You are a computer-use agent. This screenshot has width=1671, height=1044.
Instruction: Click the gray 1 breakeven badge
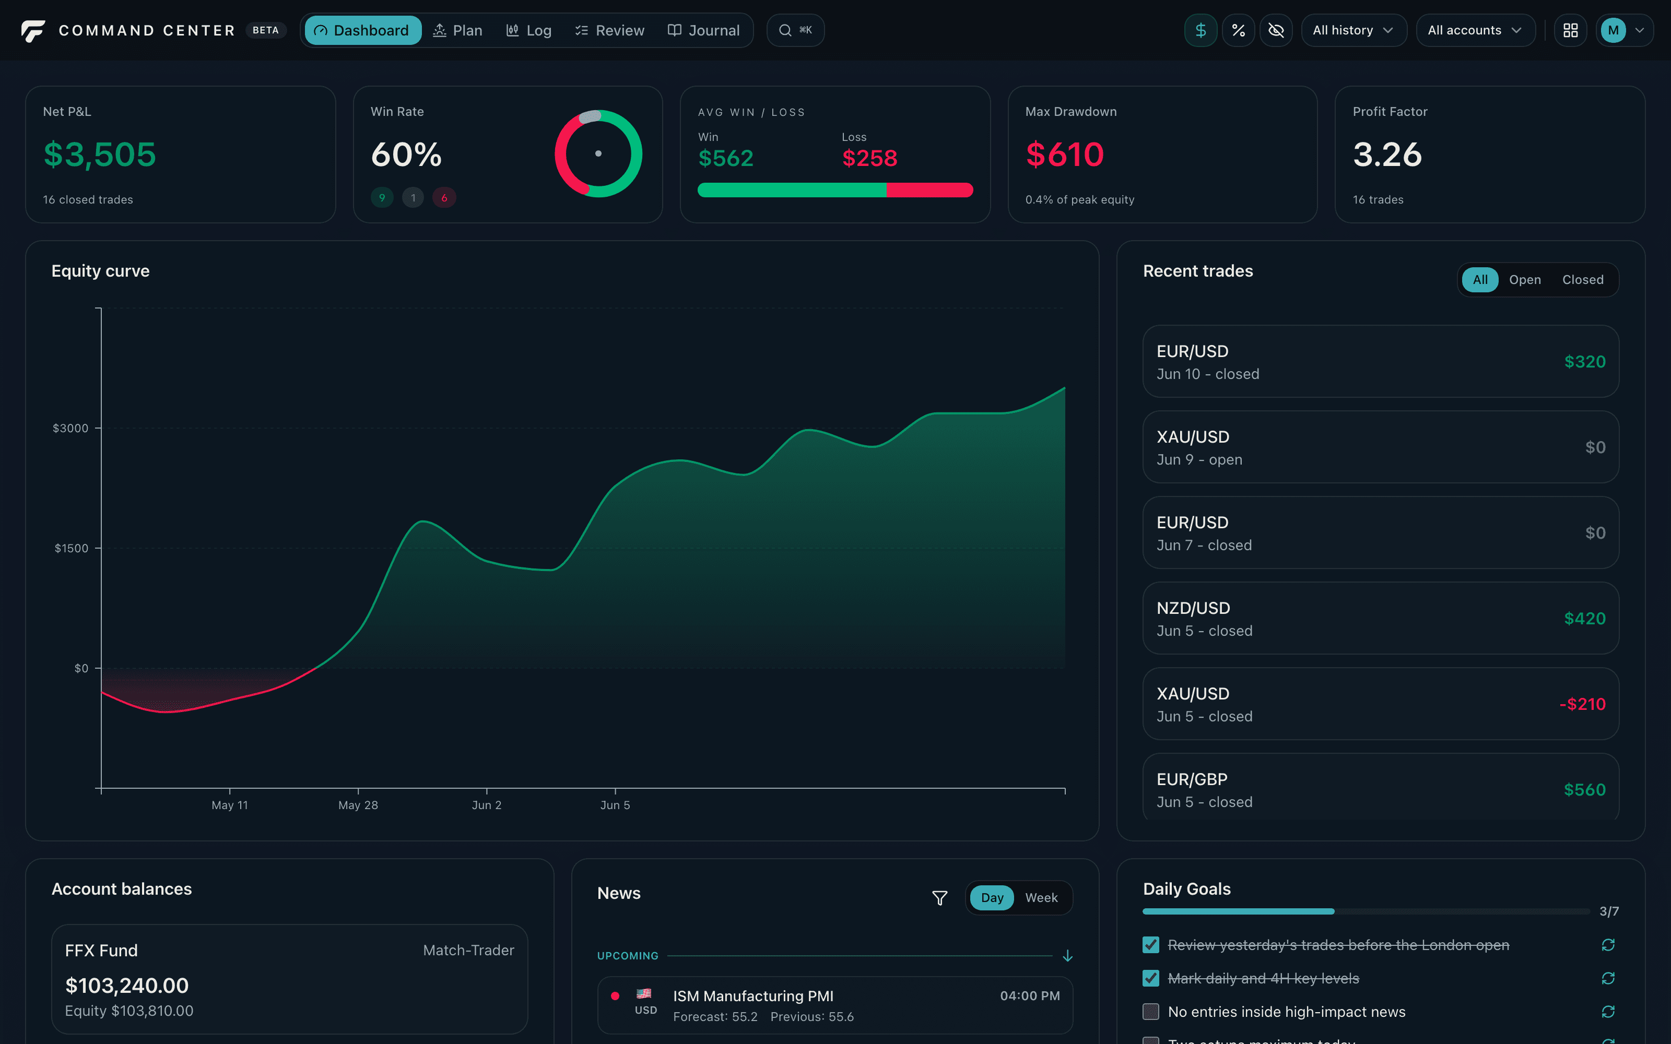[413, 197]
